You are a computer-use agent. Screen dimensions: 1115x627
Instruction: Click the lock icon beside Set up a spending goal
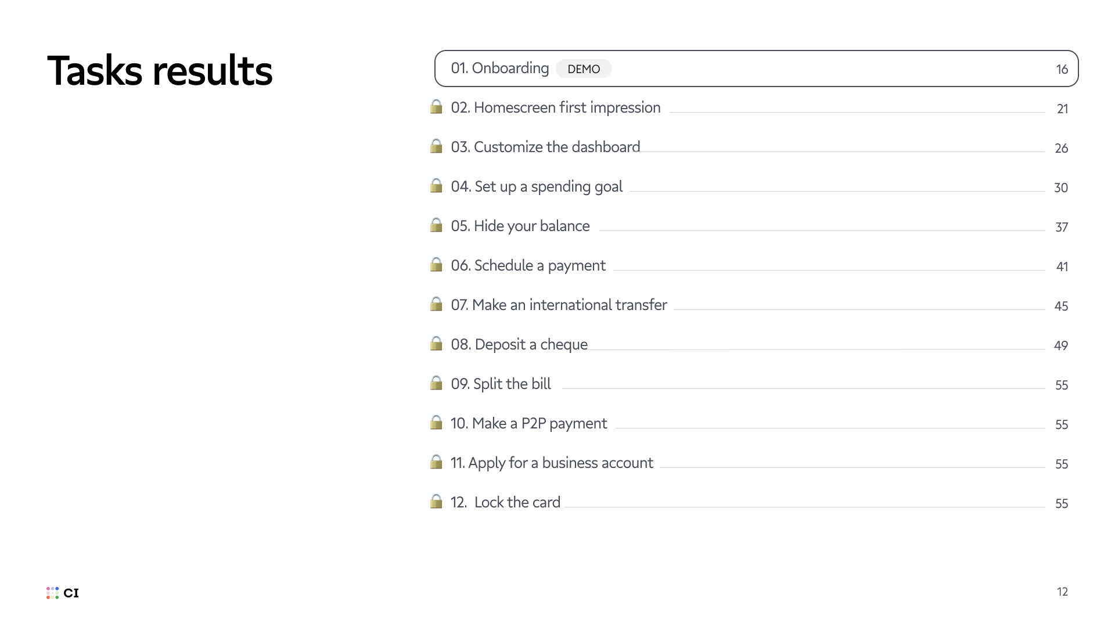pos(436,186)
